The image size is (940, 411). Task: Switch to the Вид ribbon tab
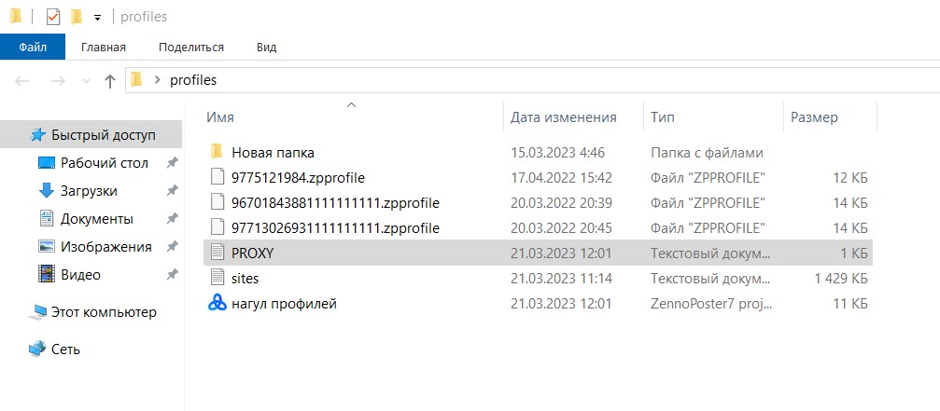click(x=267, y=47)
